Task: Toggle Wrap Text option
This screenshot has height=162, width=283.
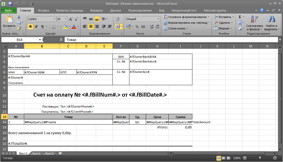Action: tap(117, 19)
